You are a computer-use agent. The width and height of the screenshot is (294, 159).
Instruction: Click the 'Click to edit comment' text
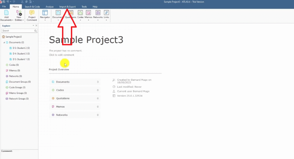61,55
